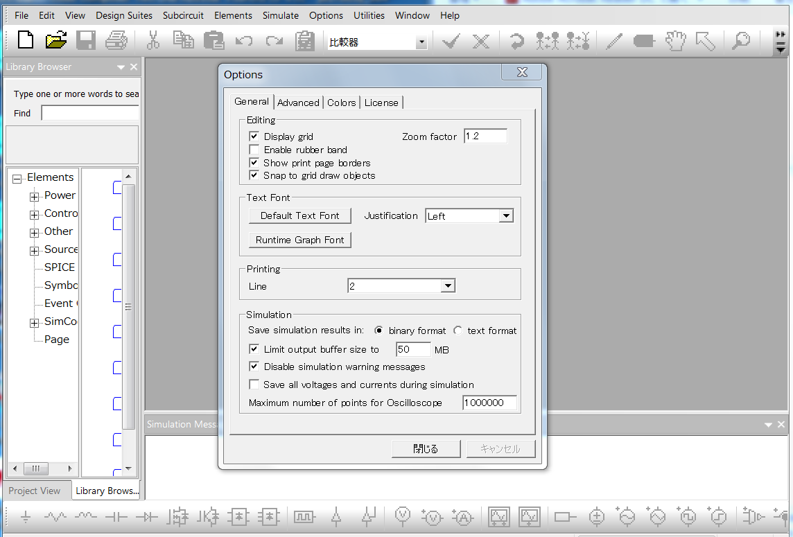Place a ground symbol from the element bar

(x=26, y=517)
